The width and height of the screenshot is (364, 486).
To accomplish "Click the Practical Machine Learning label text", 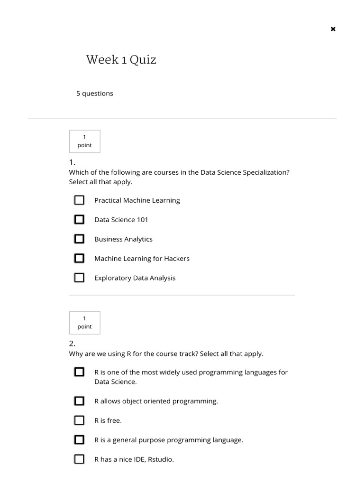I will click(137, 200).
